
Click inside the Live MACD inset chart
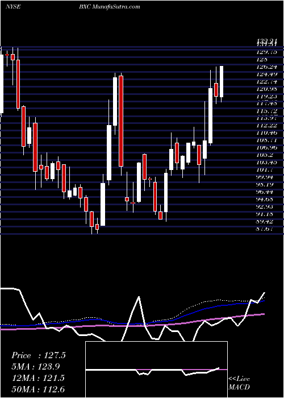(x=156, y=370)
